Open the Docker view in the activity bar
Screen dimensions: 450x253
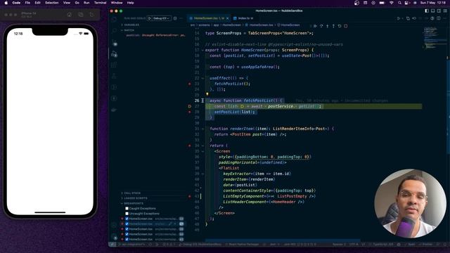click(114, 110)
